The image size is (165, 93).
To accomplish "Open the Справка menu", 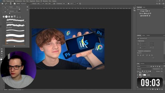I will click(x=54, y=1).
